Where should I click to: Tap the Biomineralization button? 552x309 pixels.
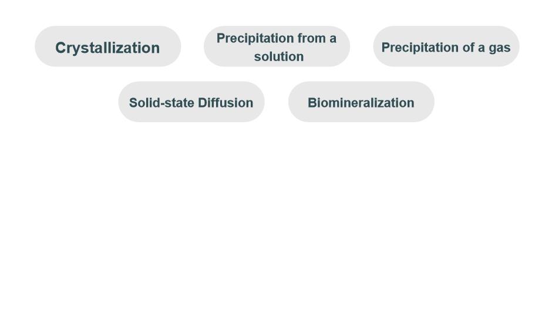click(361, 102)
